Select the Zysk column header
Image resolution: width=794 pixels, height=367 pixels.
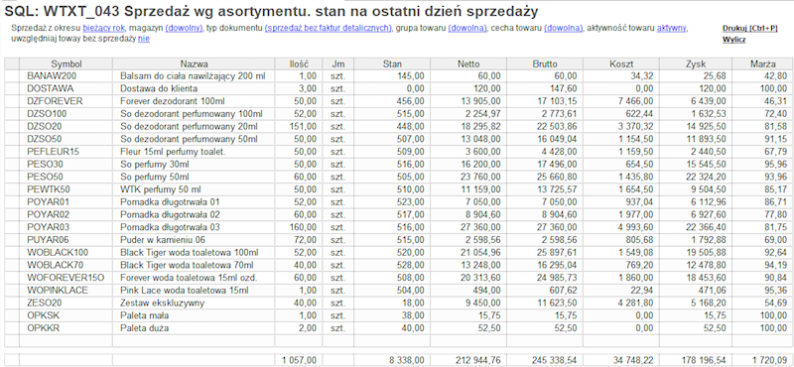pos(696,64)
